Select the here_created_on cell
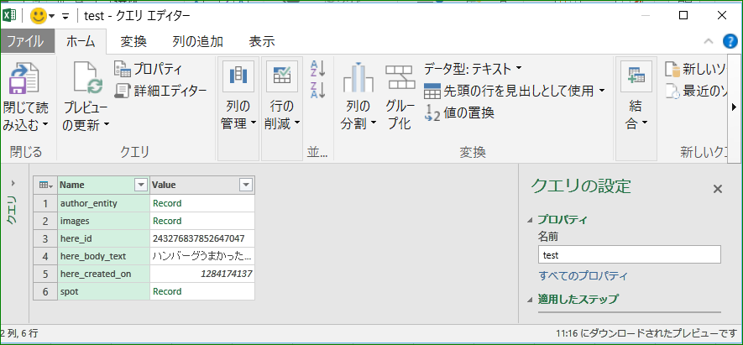Screen dimensions: 743x345 [104, 274]
